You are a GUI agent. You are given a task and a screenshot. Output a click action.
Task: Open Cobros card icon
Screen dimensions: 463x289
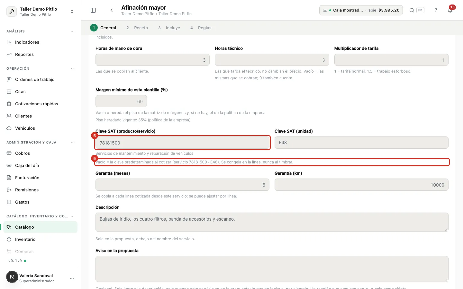9,153
